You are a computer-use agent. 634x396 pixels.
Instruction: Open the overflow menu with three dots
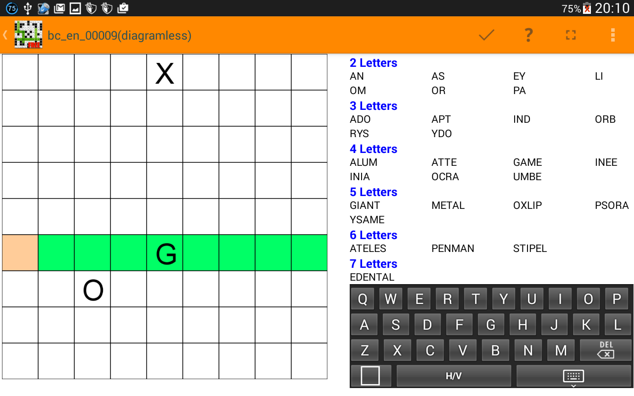coord(613,35)
